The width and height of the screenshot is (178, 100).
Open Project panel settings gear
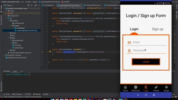tap(36, 5)
